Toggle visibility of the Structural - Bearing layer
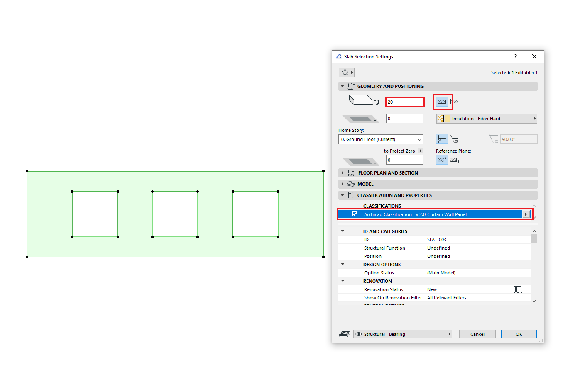This screenshot has height=374, width=580. [x=358, y=334]
